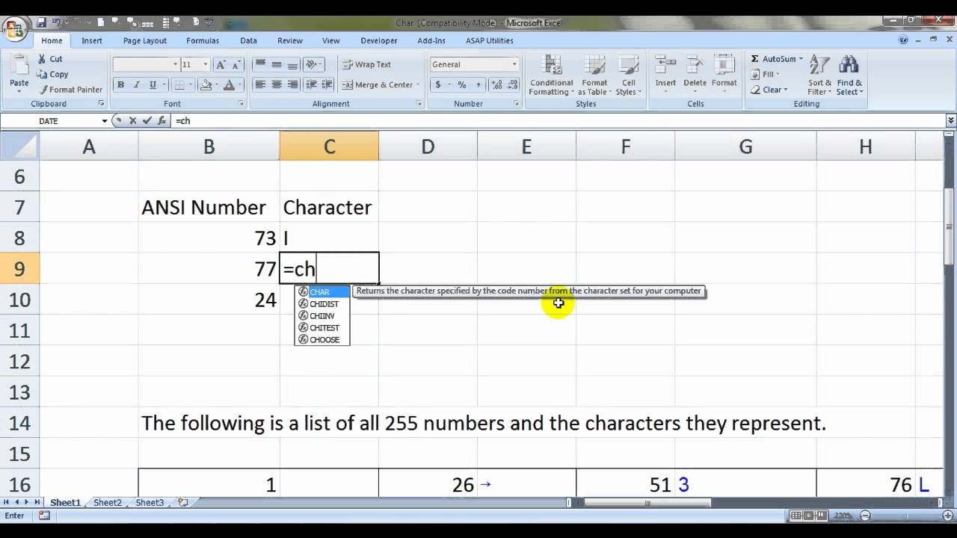
Task: Expand Conditional Formatting menu
Action: [551, 75]
